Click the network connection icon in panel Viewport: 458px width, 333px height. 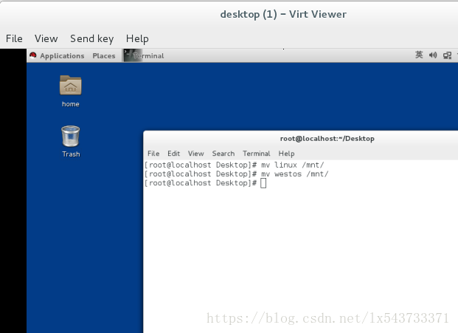pos(447,55)
